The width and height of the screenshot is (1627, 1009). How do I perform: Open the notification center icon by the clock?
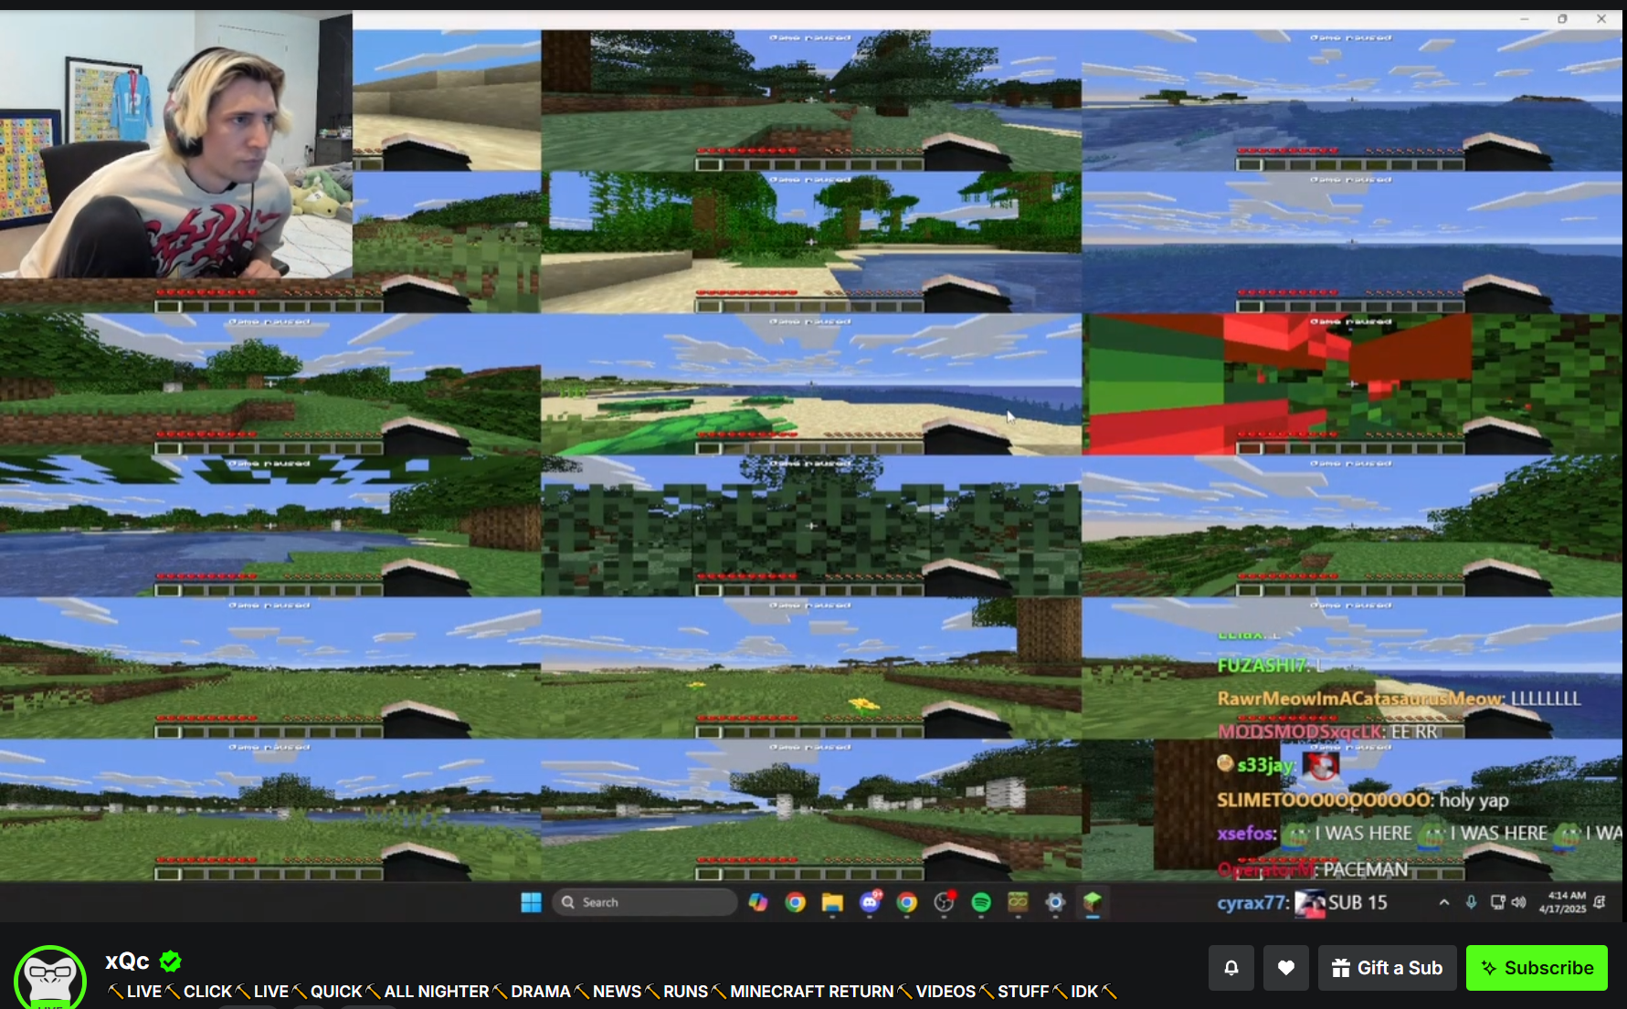[x=1600, y=902]
